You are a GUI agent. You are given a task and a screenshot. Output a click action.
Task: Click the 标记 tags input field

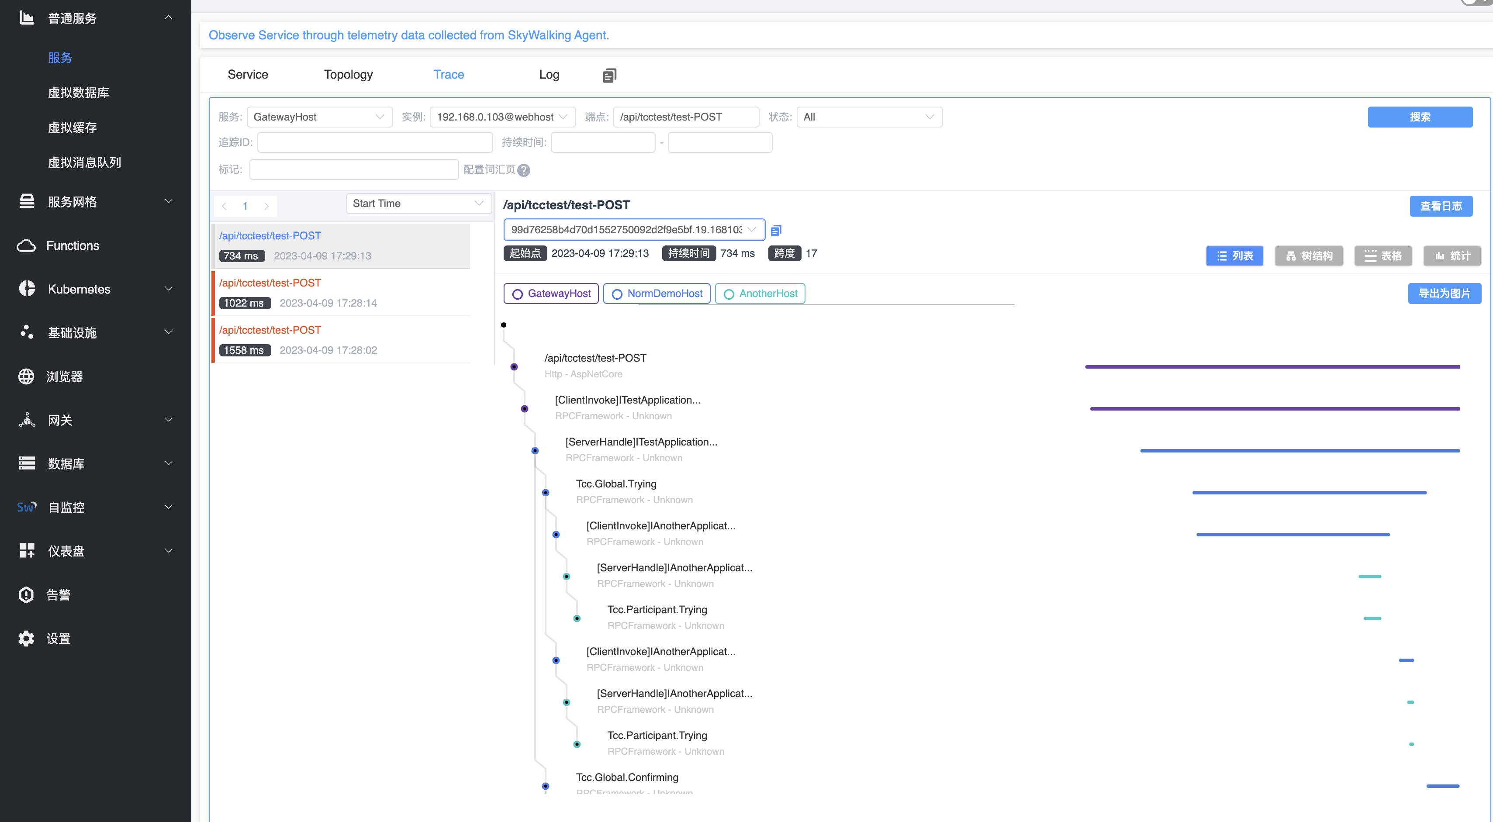[354, 169]
